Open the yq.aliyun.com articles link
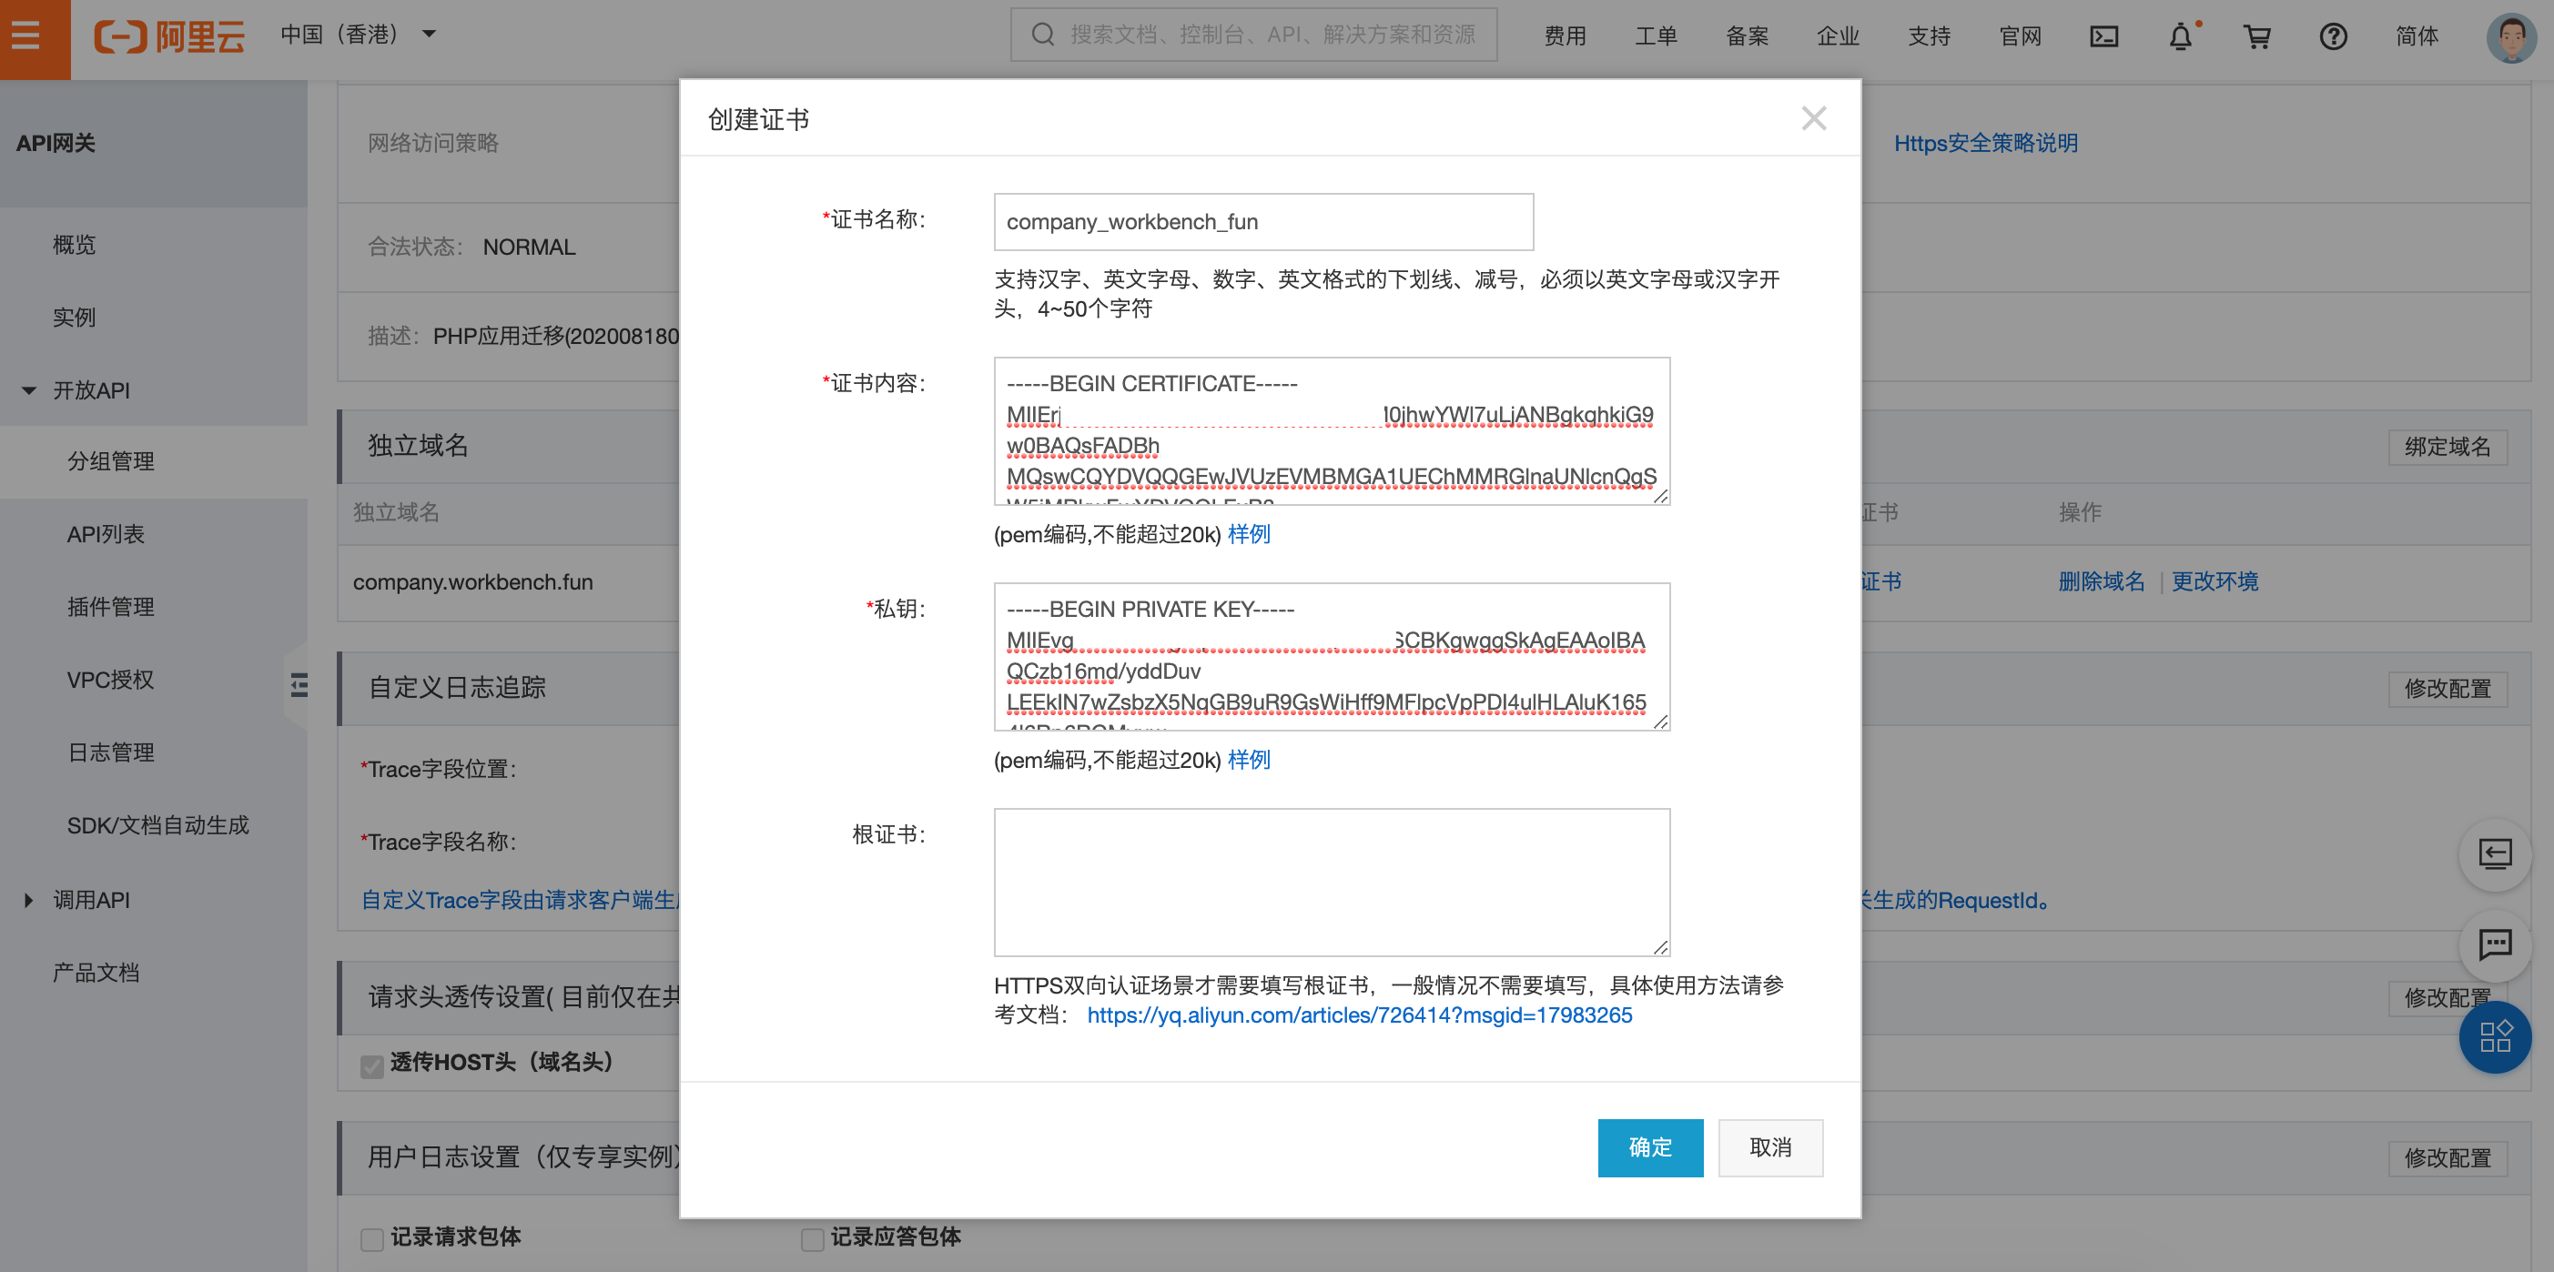 point(1359,1015)
